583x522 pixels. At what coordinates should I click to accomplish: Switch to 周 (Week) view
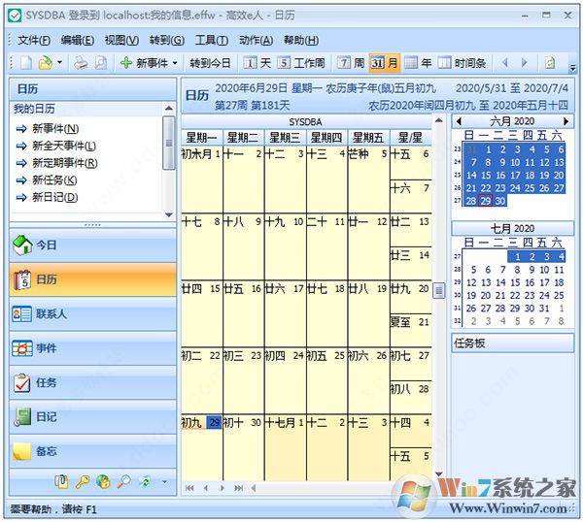[x=351, y=63]
